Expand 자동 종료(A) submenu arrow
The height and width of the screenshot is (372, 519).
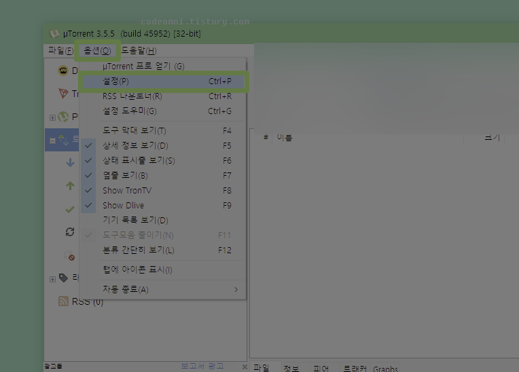tap(236, 290)
